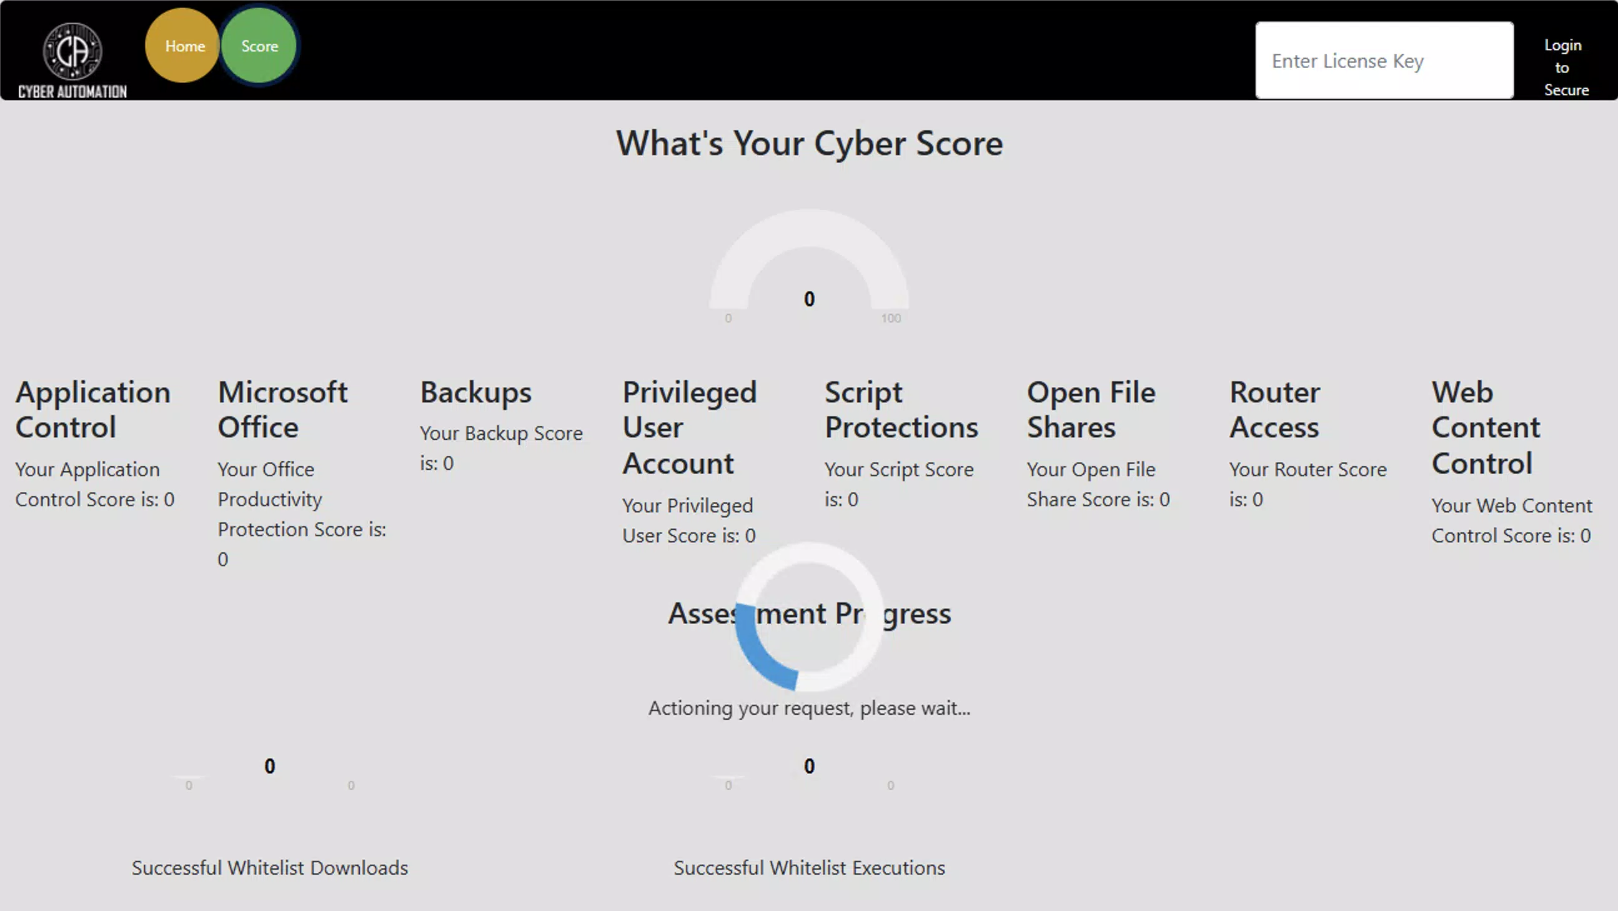Click the gauge maximum label 100
This screenshot has width=1618, height=911.
891,318
